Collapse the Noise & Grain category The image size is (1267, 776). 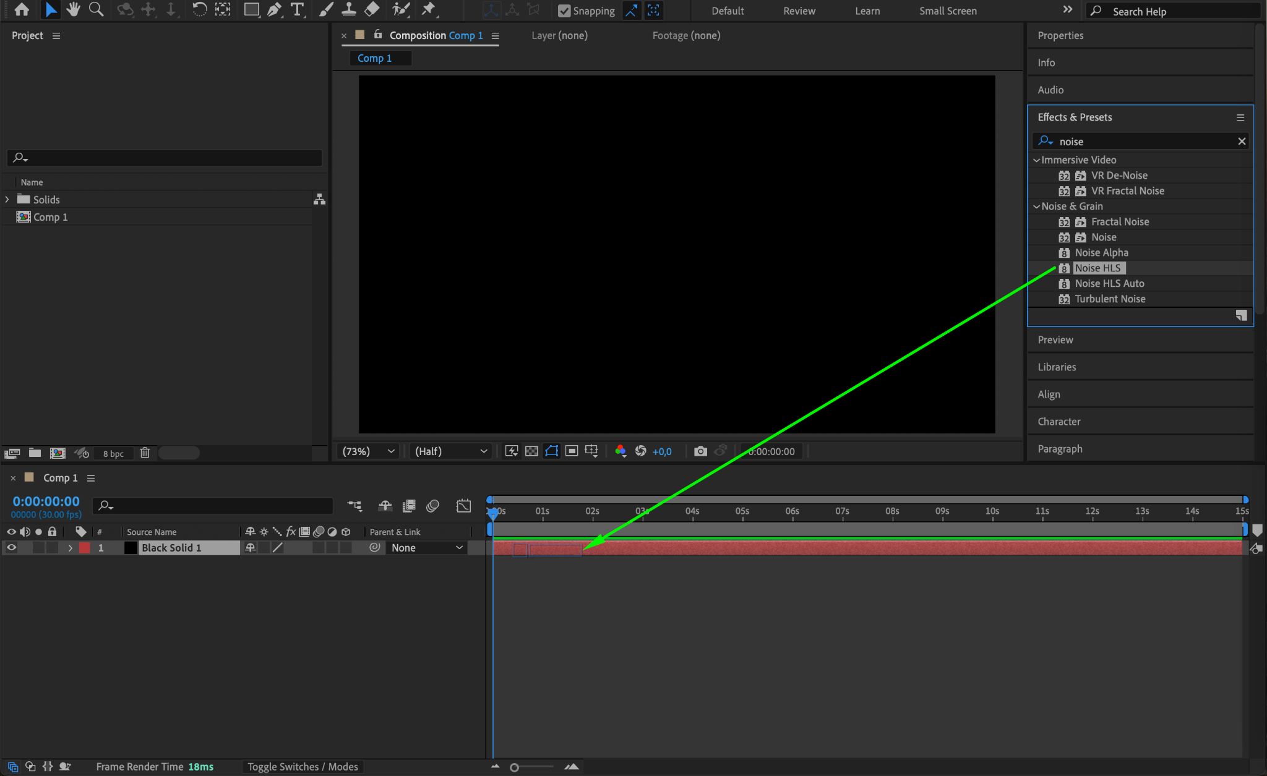[1037, 207]
